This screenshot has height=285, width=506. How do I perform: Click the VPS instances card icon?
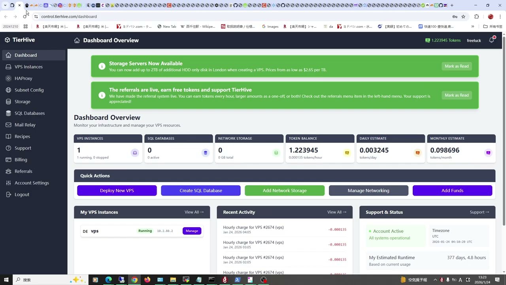[135, 153]
